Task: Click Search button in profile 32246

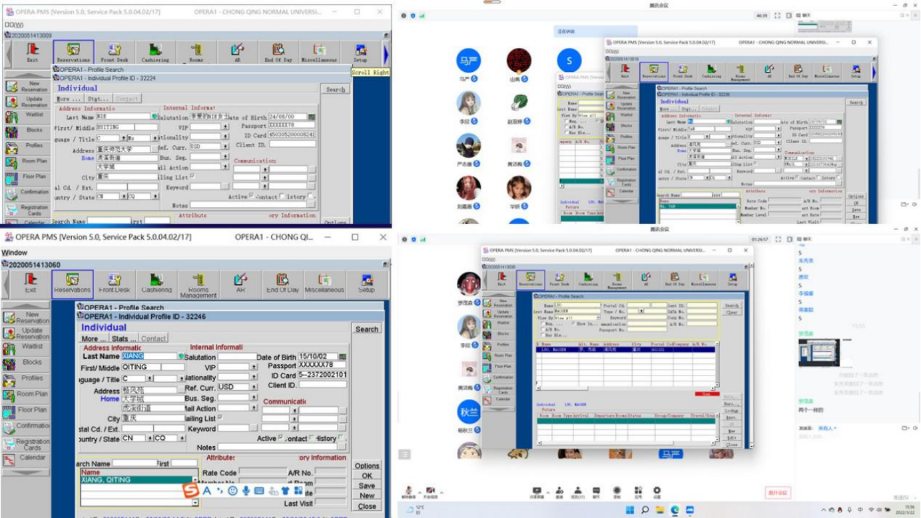Action: [367, 329]
